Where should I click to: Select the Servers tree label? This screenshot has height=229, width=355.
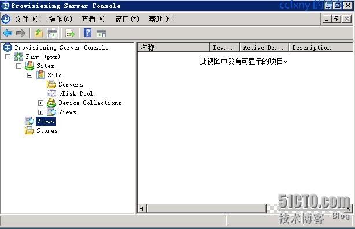[71, 84]
